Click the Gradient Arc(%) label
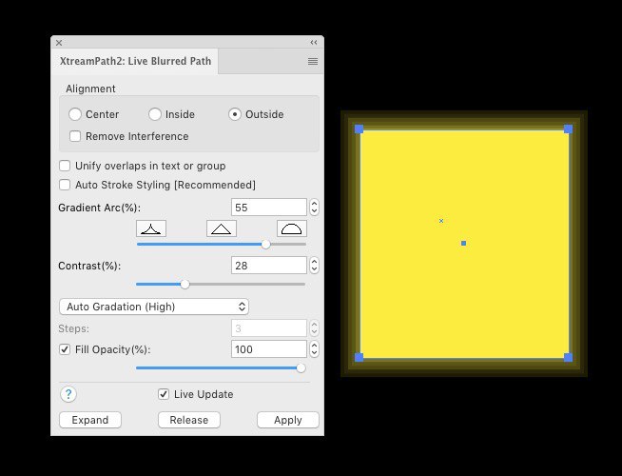The height and width of the screenshot is (476, 622). 99,208
